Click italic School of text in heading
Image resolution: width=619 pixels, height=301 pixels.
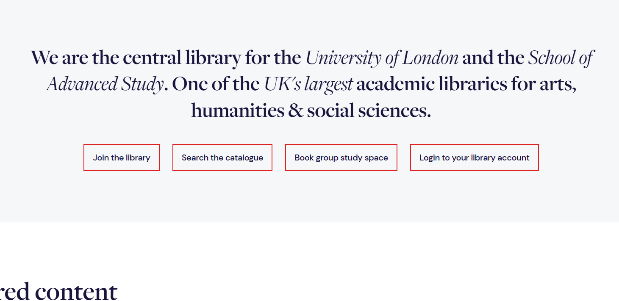click(x=561, y=58)
